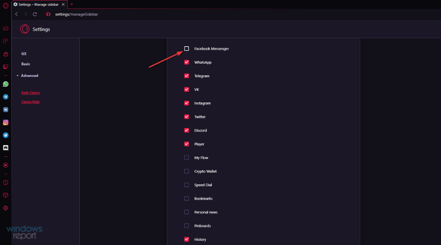Screen dimensions: 441x245
Task: Open Telegram sidebar icon
Action: pyautogui.click(x=5, y=97)
